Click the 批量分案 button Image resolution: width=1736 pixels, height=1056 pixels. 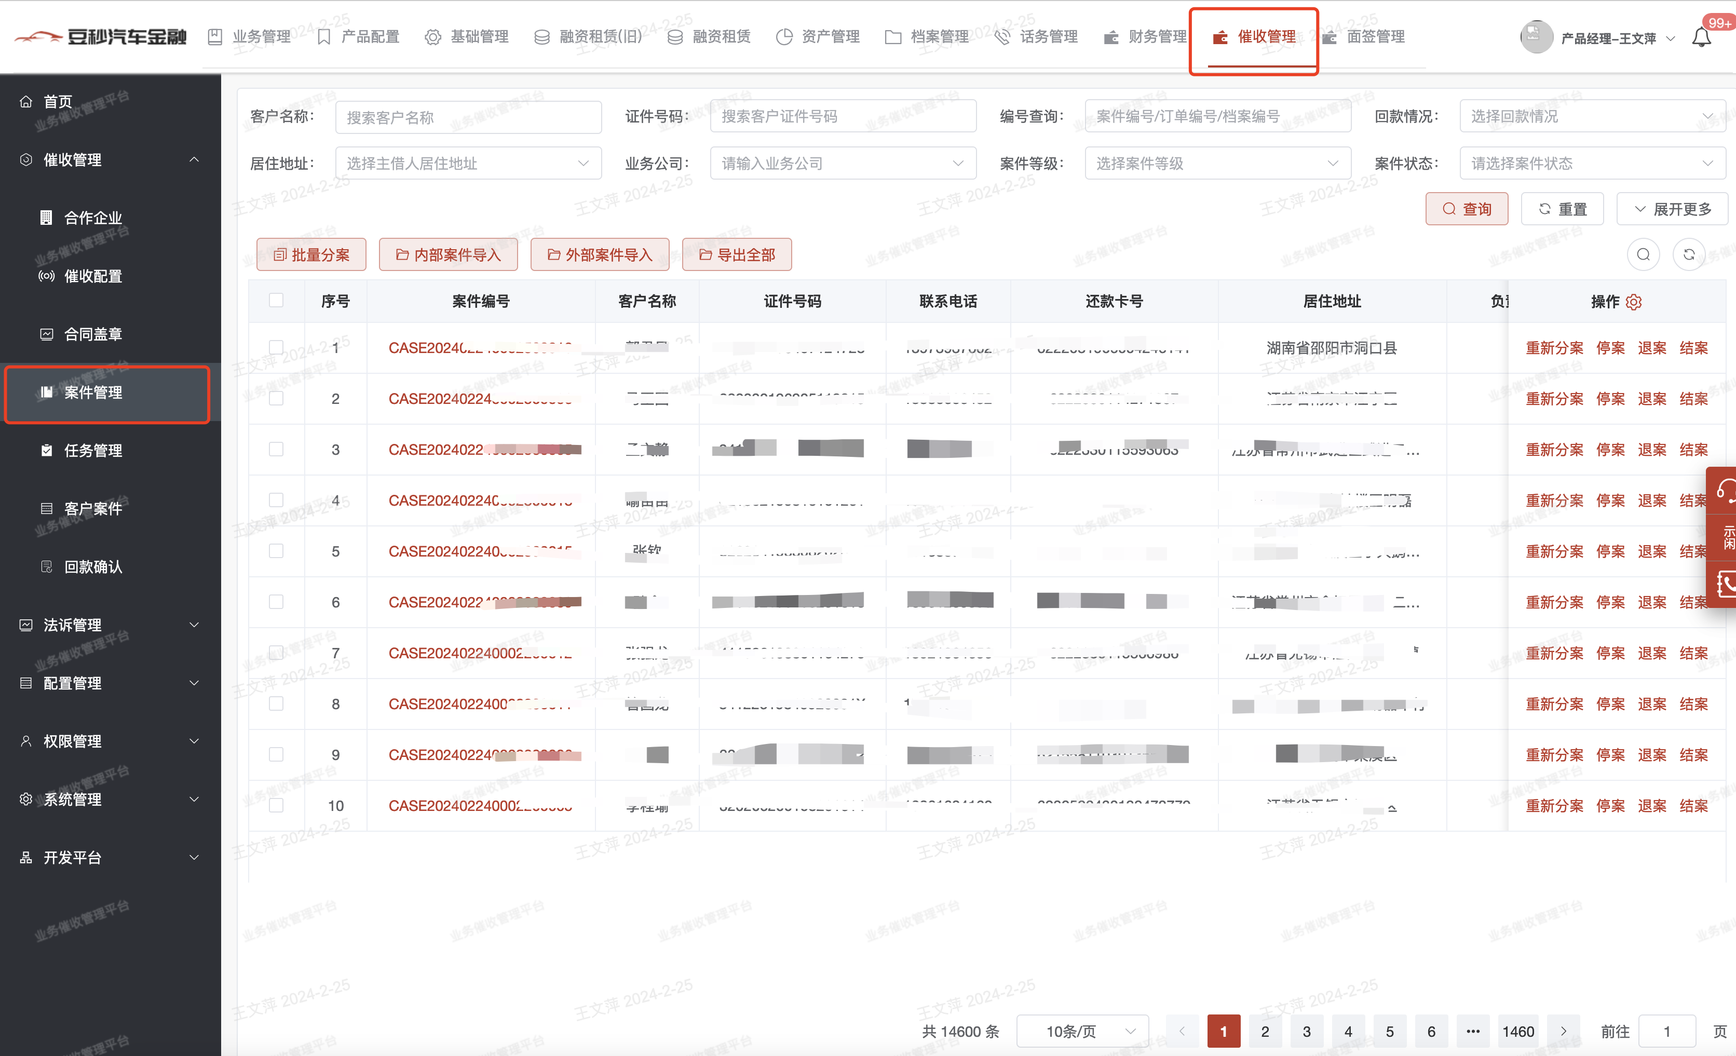(310, 254)
